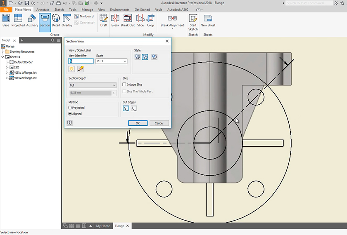Click the Crop tool in Modify panel
347x235 pixels.
(150, 20)
